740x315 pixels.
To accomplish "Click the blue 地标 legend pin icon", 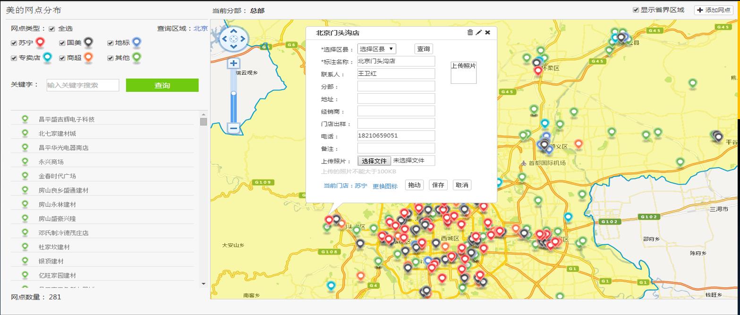I will click(x=136, y=43).
